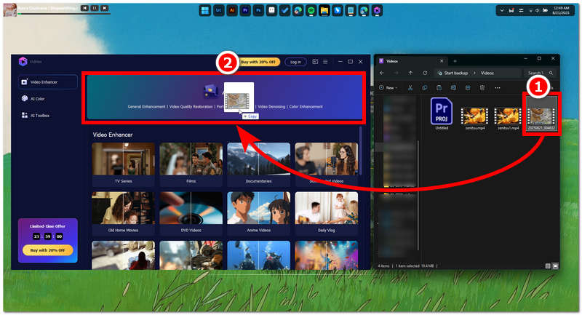Click the Copy icon in the Explorer toolbar
The image size is (582, 315).
point(425,88)
